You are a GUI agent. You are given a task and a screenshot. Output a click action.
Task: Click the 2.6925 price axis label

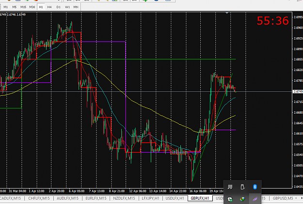tap(298, 38)
